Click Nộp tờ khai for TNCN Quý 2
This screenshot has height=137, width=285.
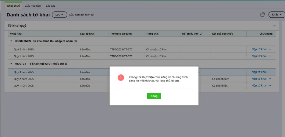[259, 49]
